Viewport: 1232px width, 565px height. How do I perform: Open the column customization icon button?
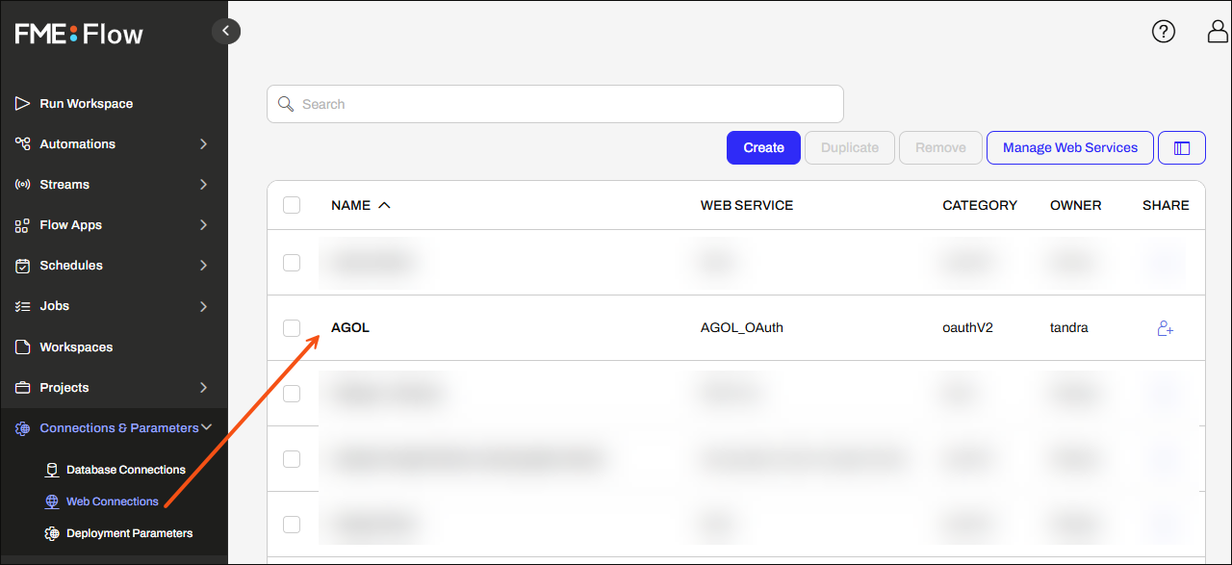(x=1182, y=148)
